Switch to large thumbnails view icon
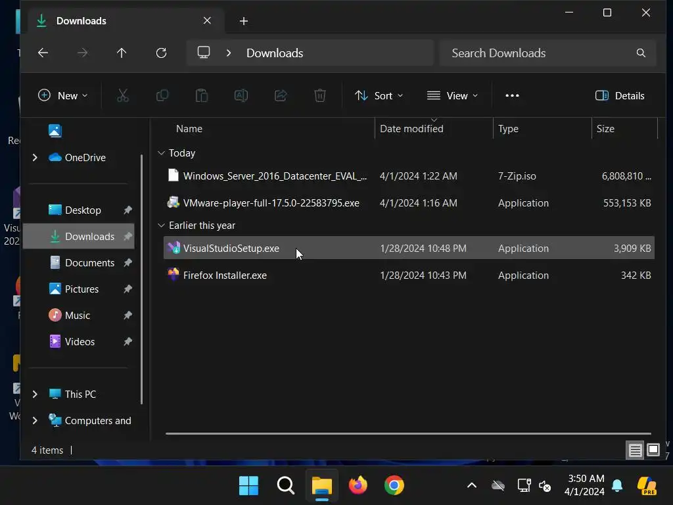Image resolution: width=673 pixels, height=505 pixels. [x=653, y=450]
